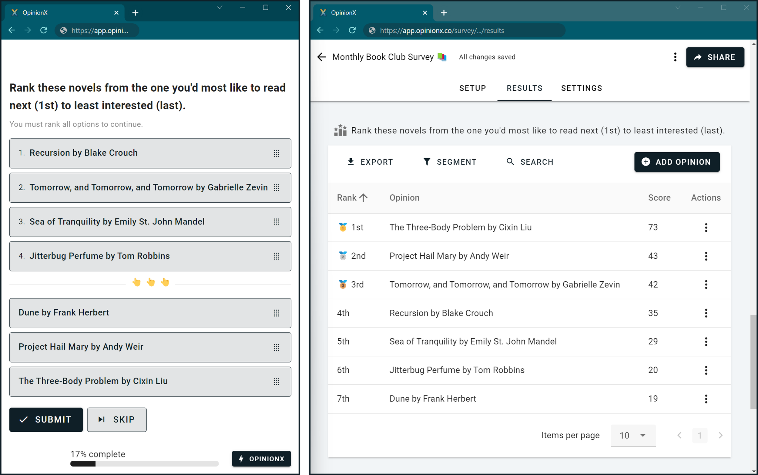Screen dimensions: 758x475
Task: Sort by Rank column header arrow
Action: pyautogui.click(x=363, y=197)
